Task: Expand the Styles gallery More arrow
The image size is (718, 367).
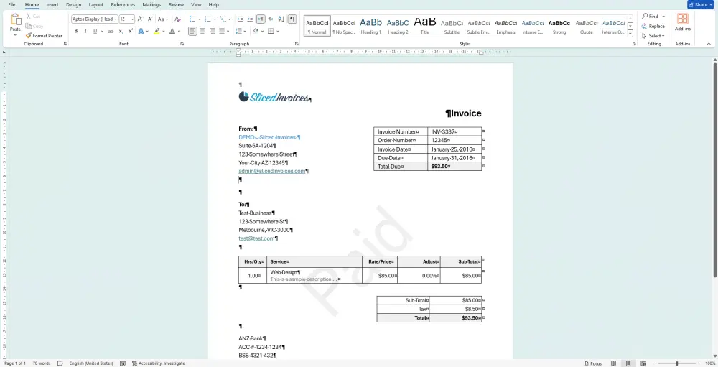Action: [x=630, y=34]
